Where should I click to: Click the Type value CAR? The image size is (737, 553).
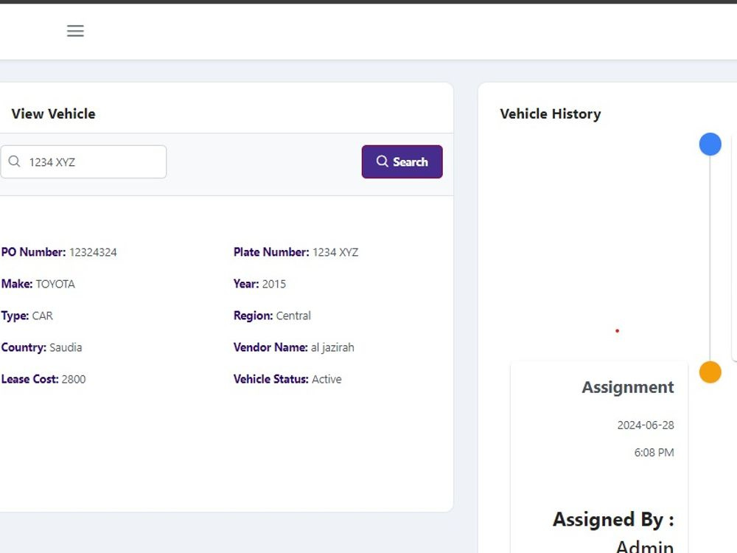pyautogui.click(x=42, y=316)
